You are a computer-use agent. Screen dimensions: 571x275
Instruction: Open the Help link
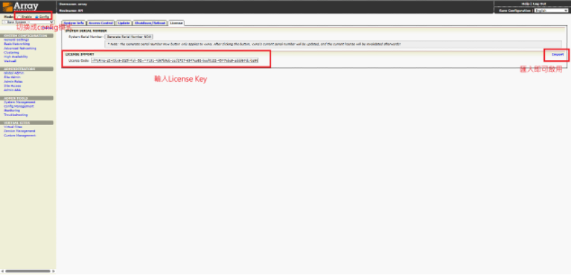pos(525,3)
